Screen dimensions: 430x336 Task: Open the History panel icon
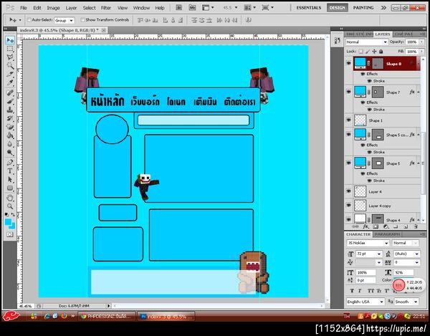[x=338, y=41]
